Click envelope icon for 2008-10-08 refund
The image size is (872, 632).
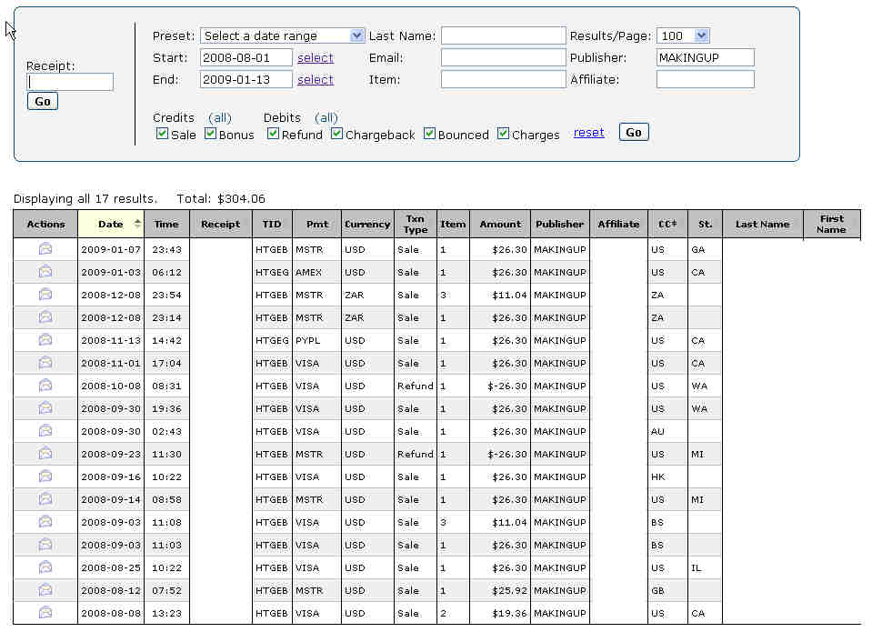(x=45, y=385)
